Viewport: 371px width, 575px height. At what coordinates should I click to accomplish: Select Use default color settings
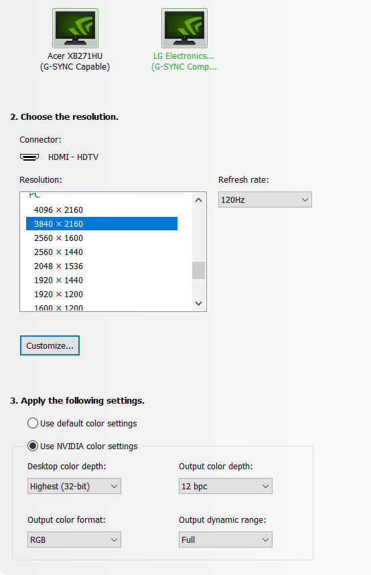click(x=82, y=423)
